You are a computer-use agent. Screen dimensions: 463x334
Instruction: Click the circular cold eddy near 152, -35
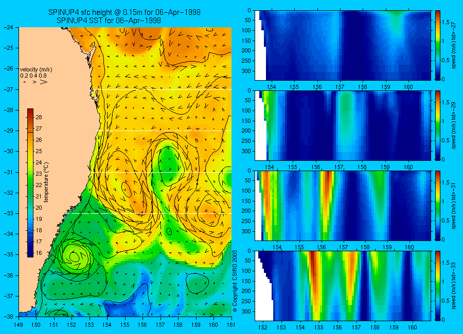click(74, 256)
